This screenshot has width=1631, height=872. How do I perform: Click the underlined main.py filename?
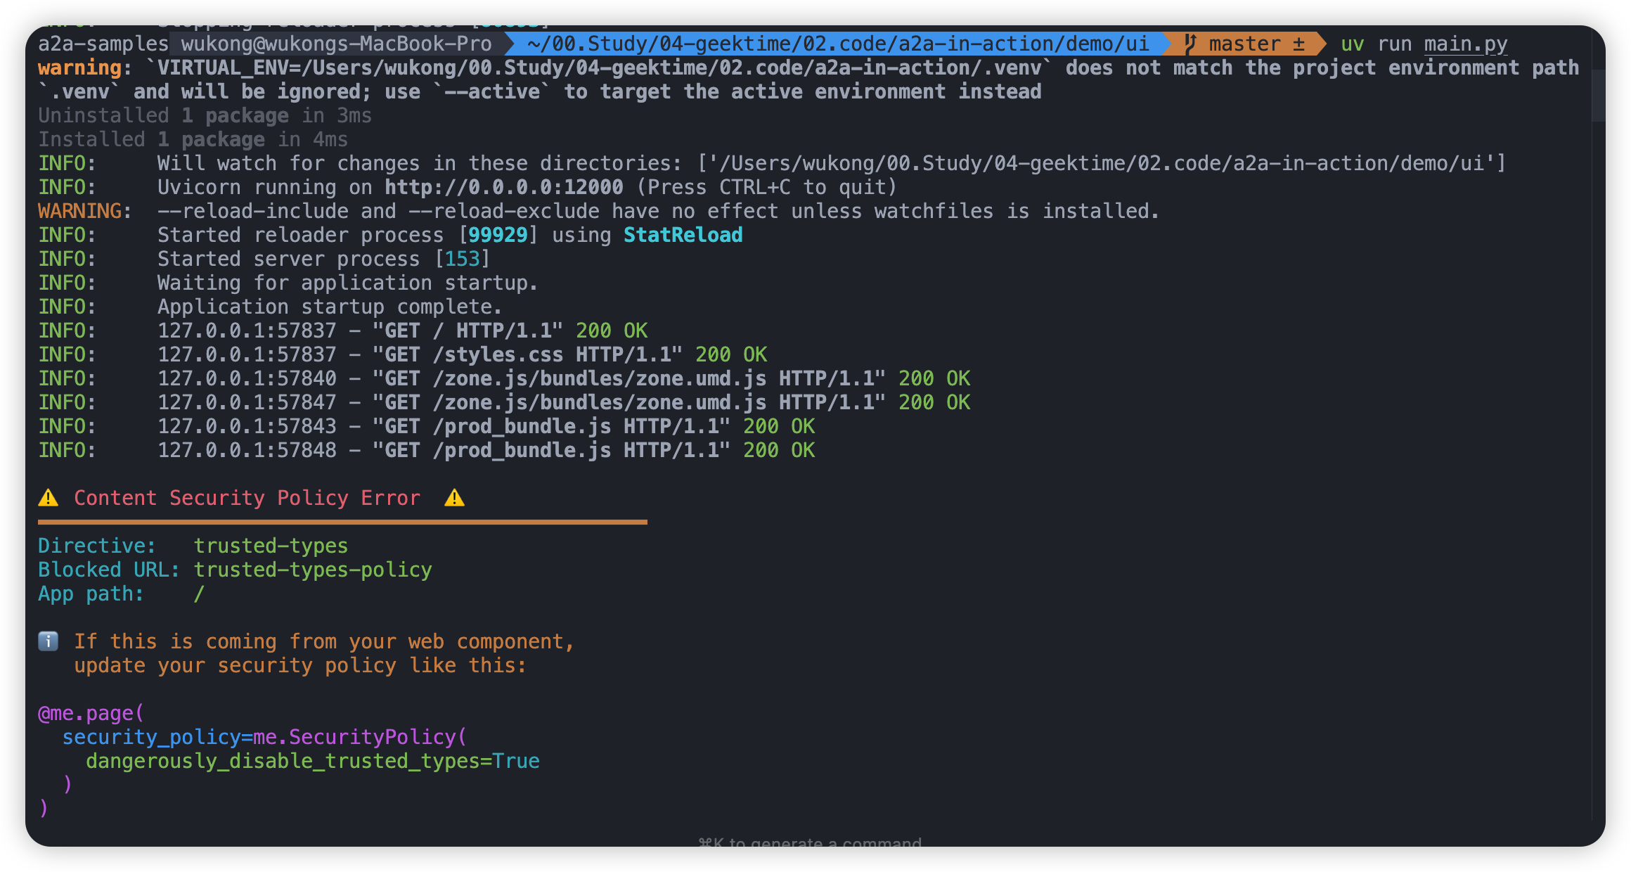click(x=1465, y=44)
